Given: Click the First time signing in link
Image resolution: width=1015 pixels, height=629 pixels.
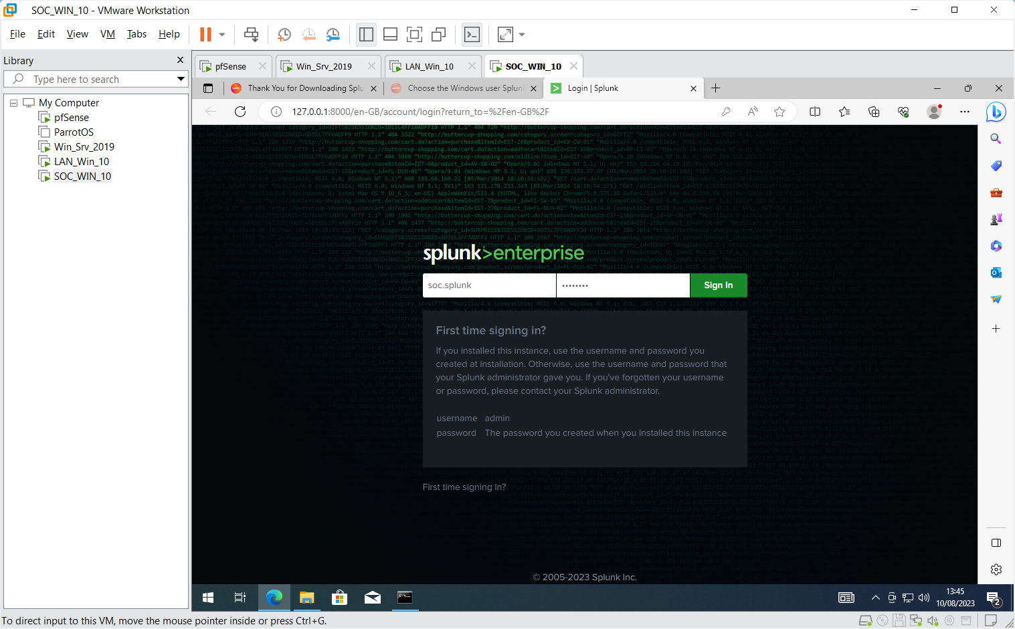Looking at the screenshot, I should 464,487.
